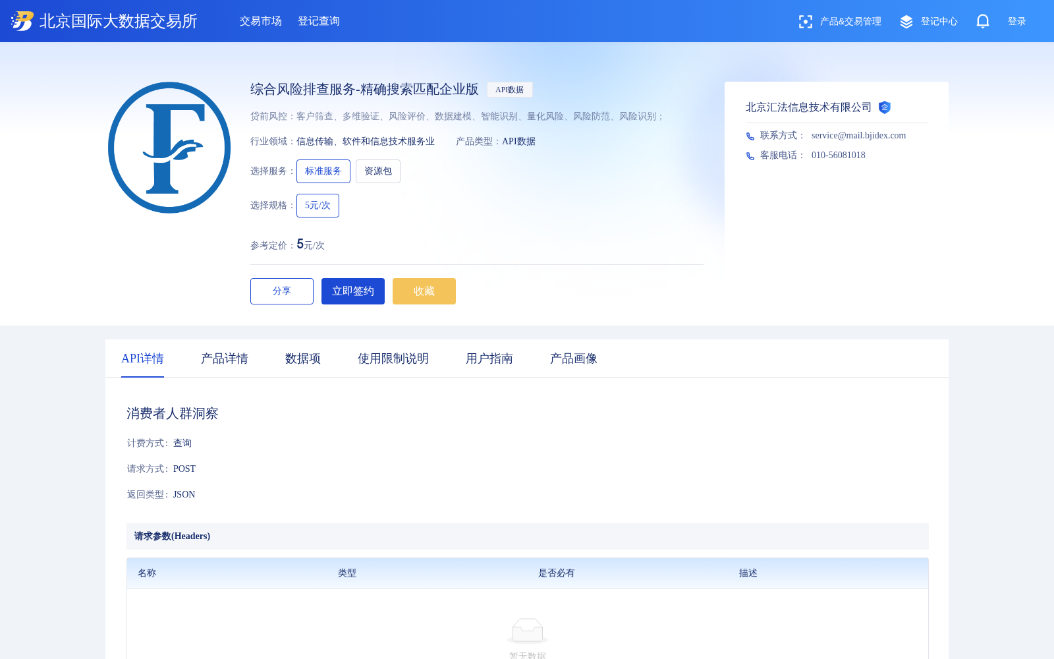Click the API数据 tag badge
Screen dimensions: 1054x659
coord(510,90)
